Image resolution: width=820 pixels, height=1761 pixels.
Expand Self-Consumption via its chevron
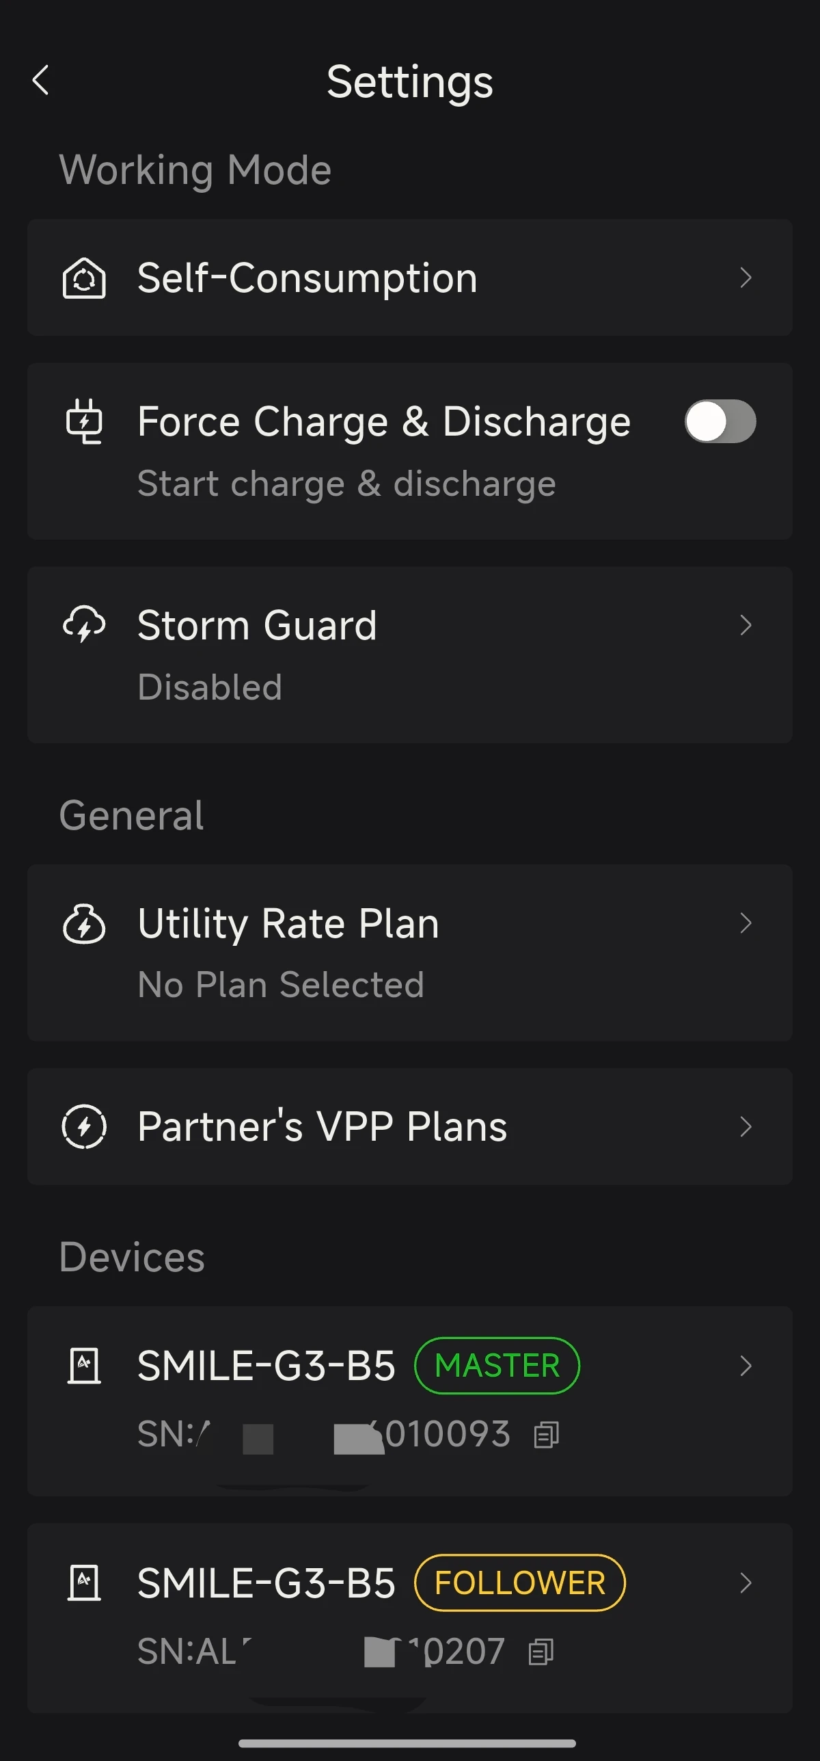coord(746,278)
